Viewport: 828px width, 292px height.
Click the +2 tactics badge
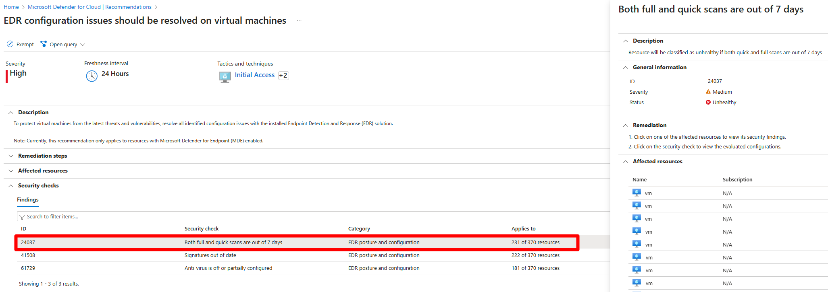283,75
